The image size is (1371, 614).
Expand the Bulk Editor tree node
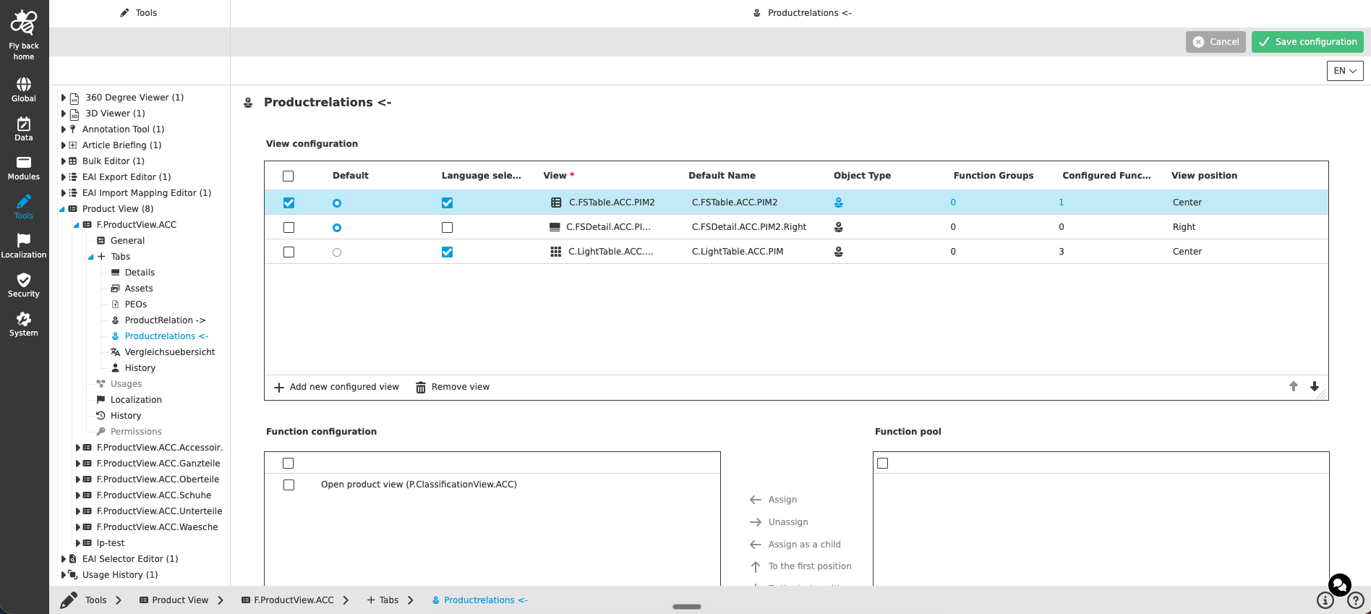coord(64,161)
